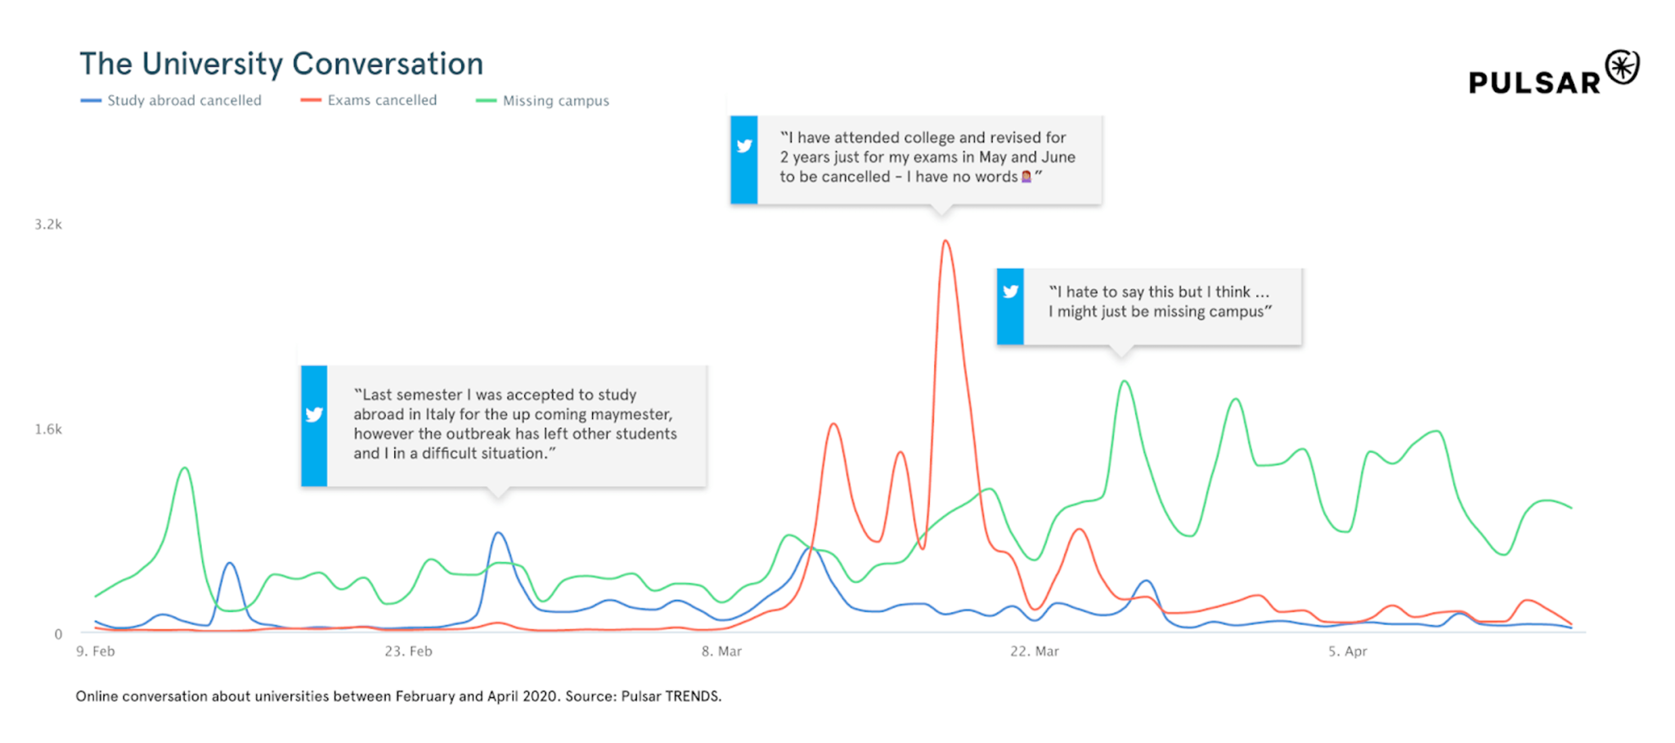Toggle the Missing campus legend series
This screenshot has width=1675, height=743.
tap(555, 101)
